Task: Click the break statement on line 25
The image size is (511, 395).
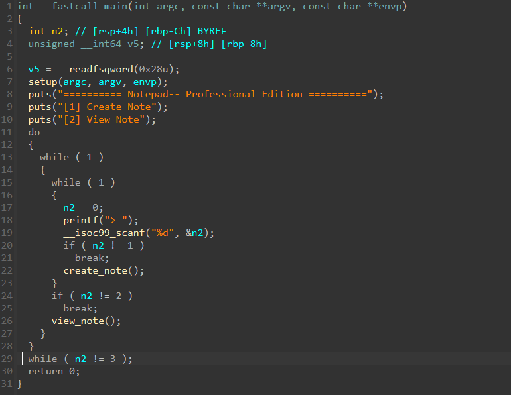Action: click(x=80, y=308)
